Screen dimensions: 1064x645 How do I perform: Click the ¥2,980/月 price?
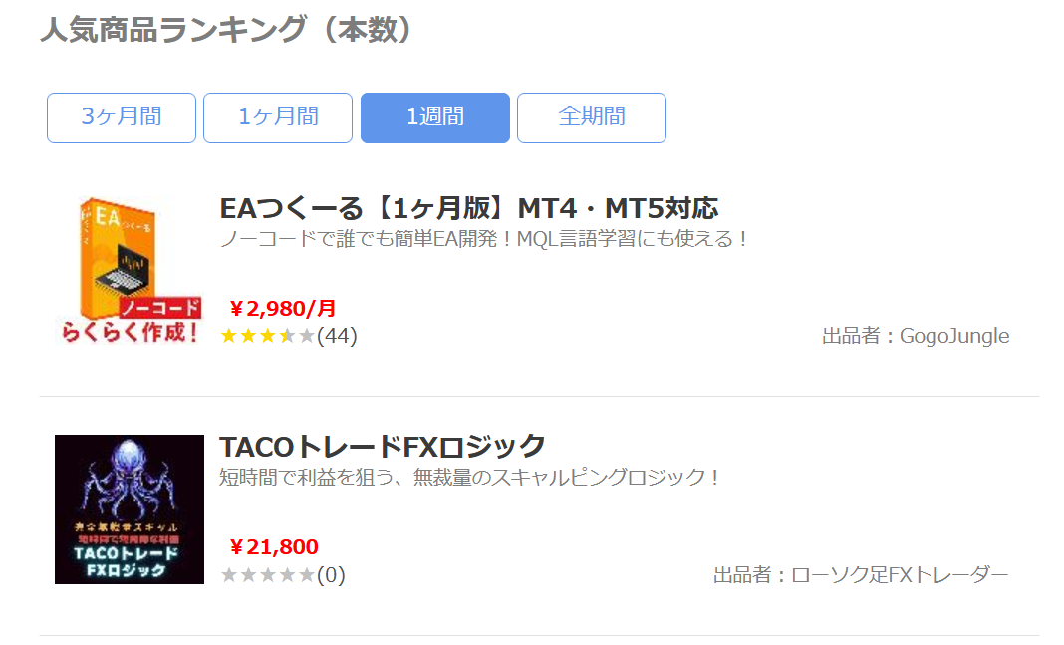click(283, 307)
